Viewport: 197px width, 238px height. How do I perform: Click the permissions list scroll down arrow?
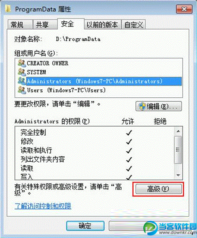pos(178,175)
